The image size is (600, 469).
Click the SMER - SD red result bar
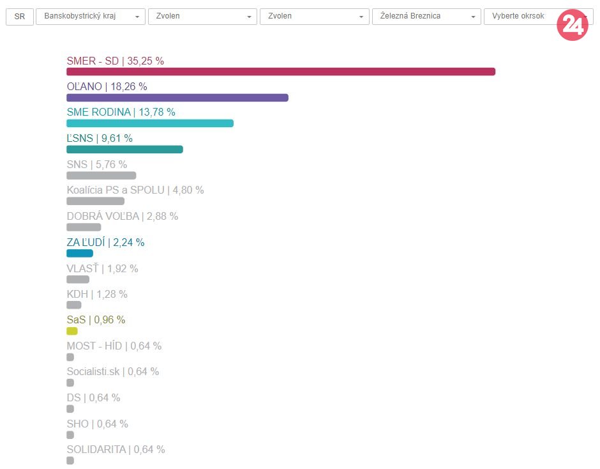pos(281,72)
